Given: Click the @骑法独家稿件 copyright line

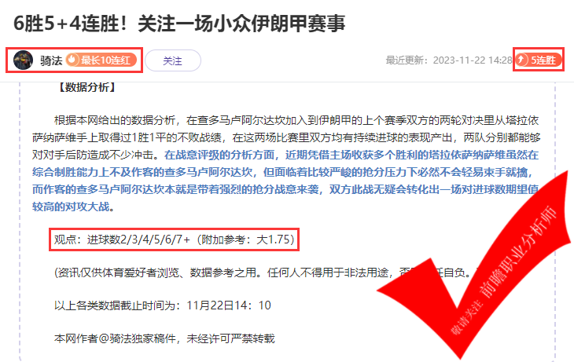Looking at the screenshot, I should 164,338.
